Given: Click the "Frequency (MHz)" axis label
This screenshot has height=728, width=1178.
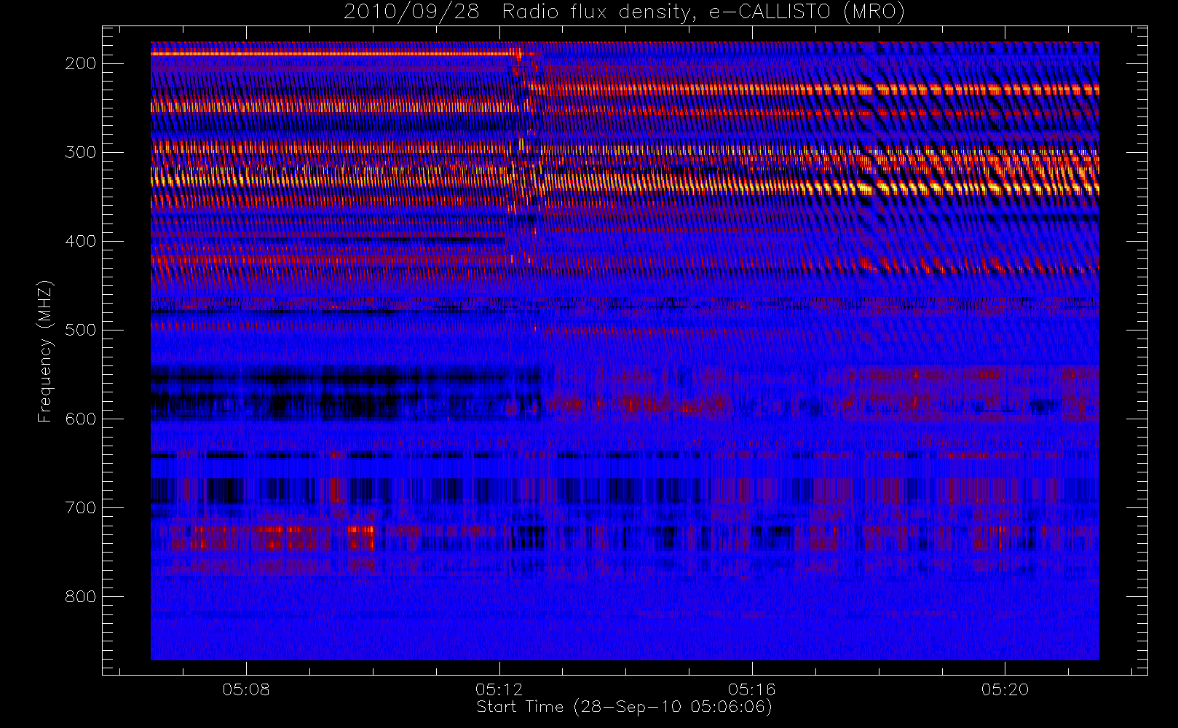Looking at the screenshot, I should pyautogui.click(x=45, y=351).
